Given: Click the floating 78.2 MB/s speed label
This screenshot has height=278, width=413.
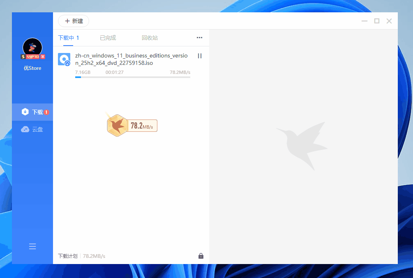Looking at the screenshot, I should tap(142, 126).
